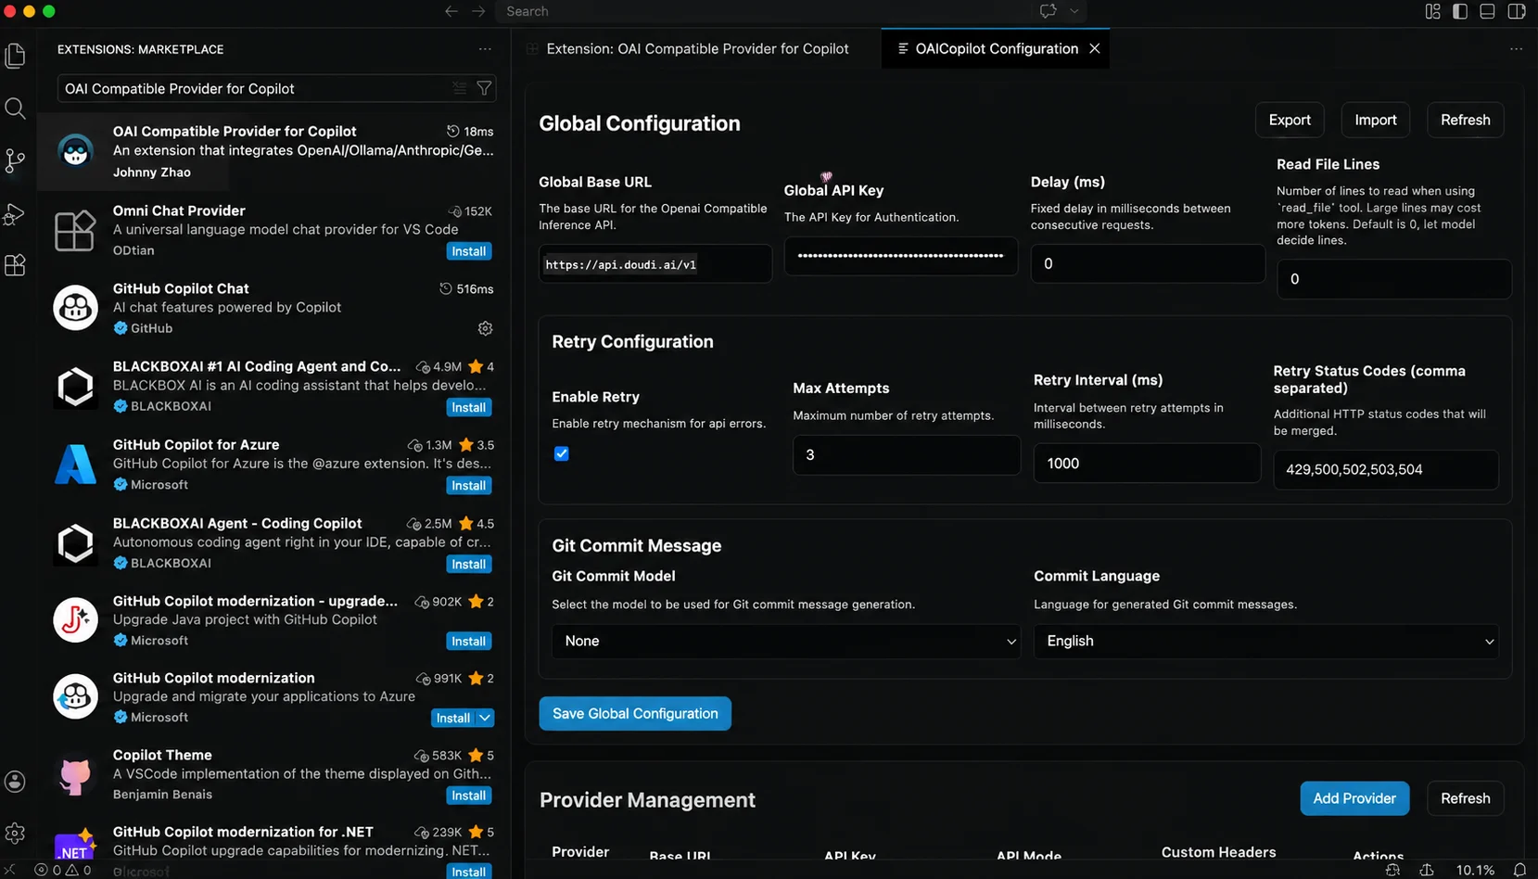Clear the extensions search results
Image resolution: width=1538 pixels, height=879 pixels.
coord(460,88)
